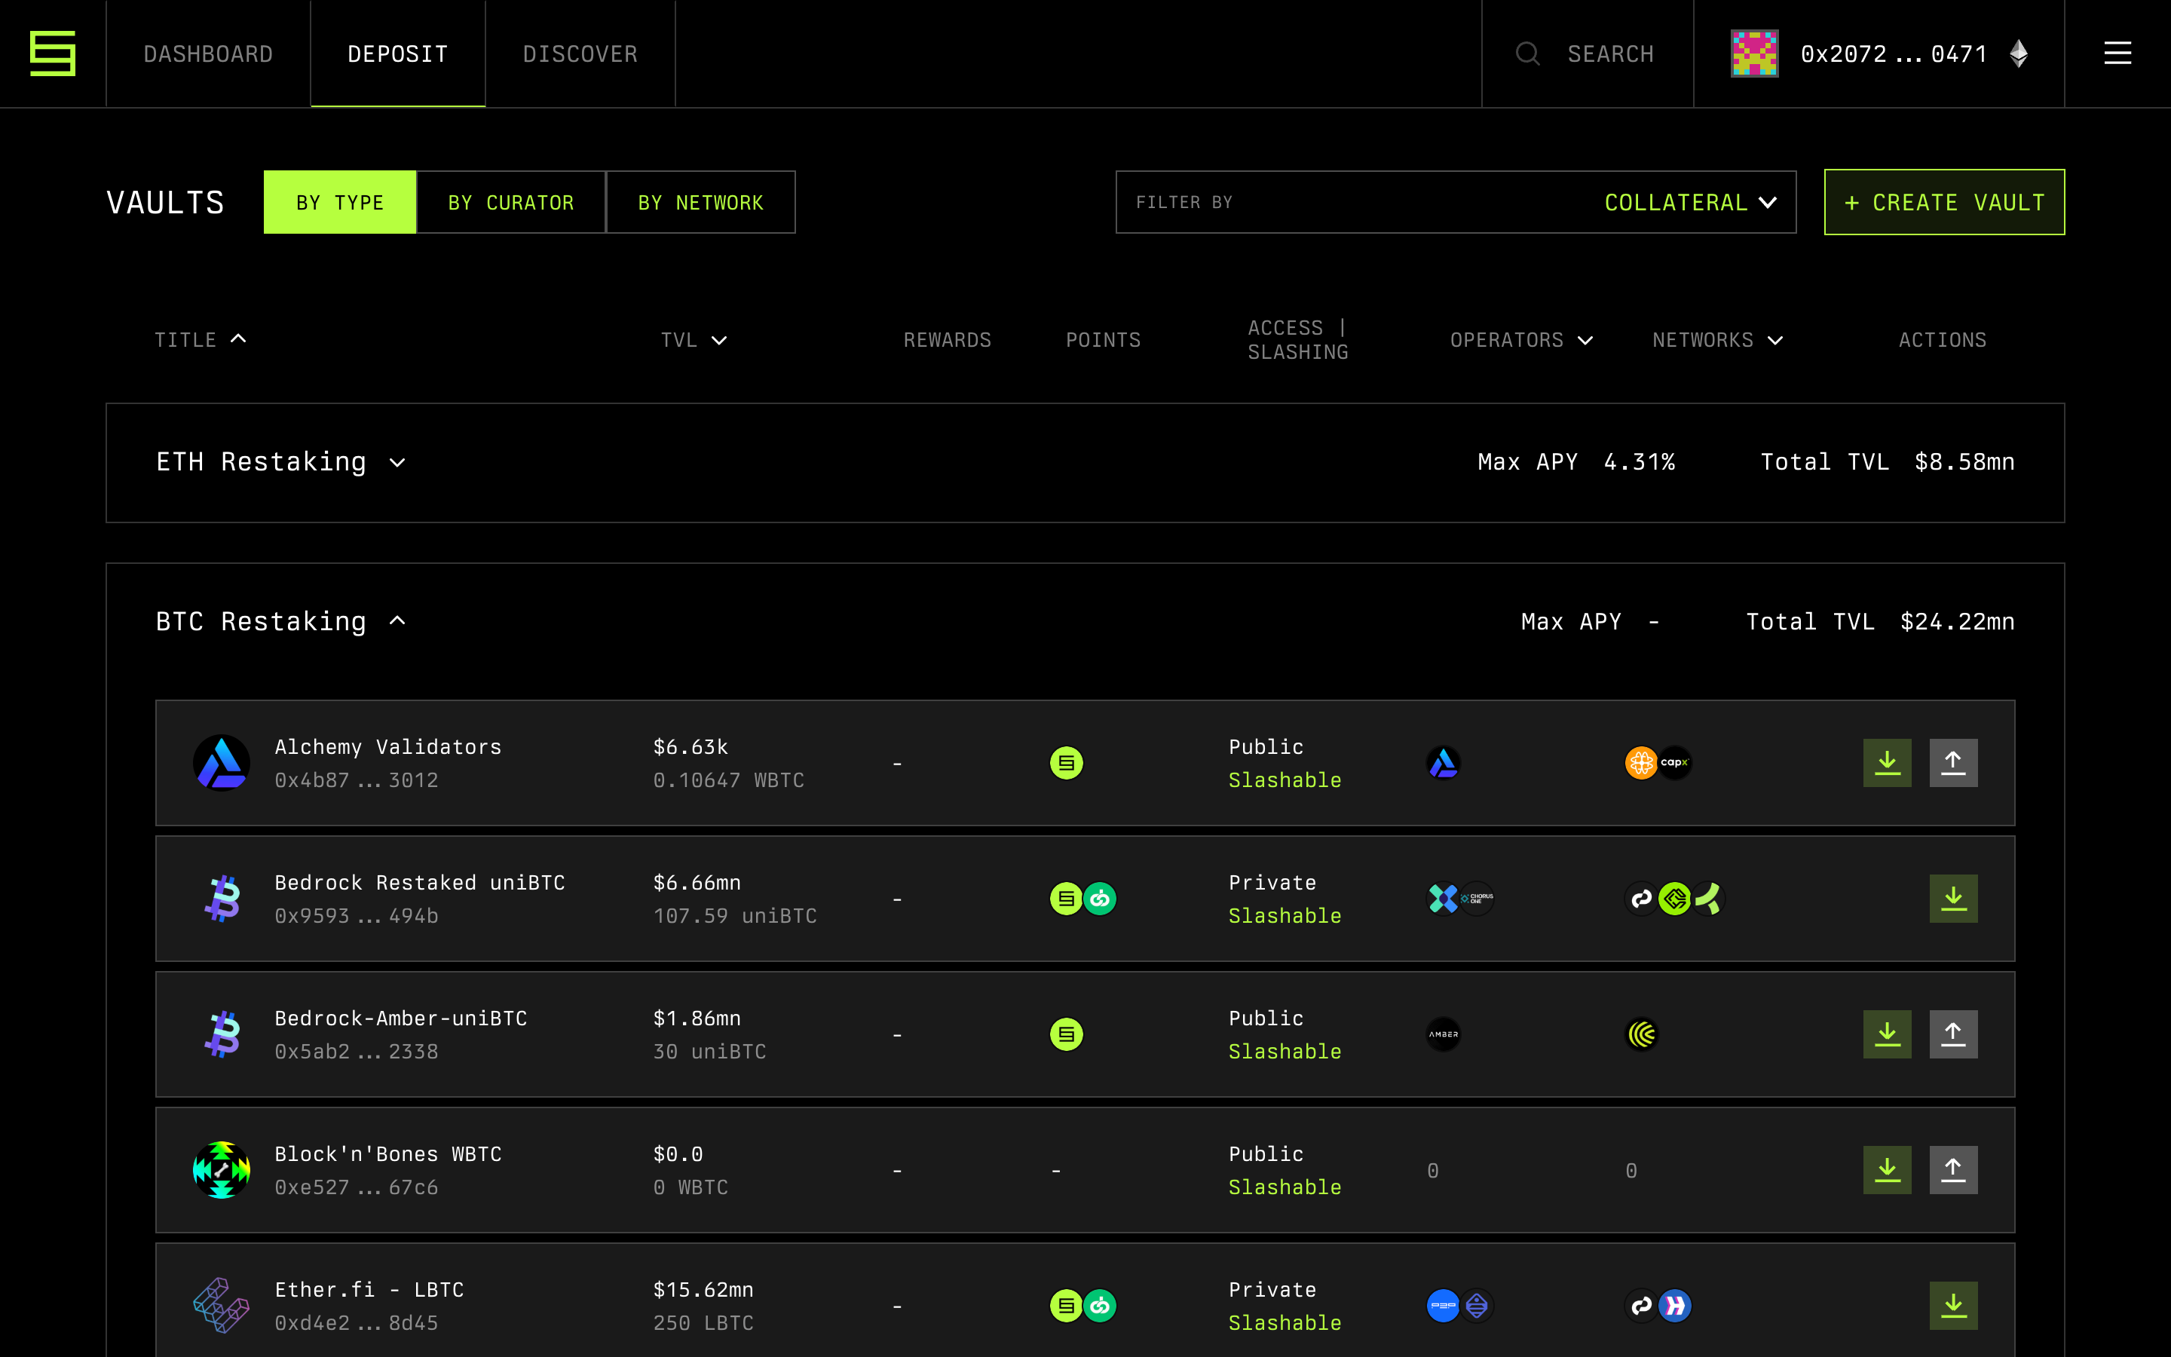The image size is (2171, 1357).
Task: Click the search magnifier icon
Action: click(x=1528, y=54)
